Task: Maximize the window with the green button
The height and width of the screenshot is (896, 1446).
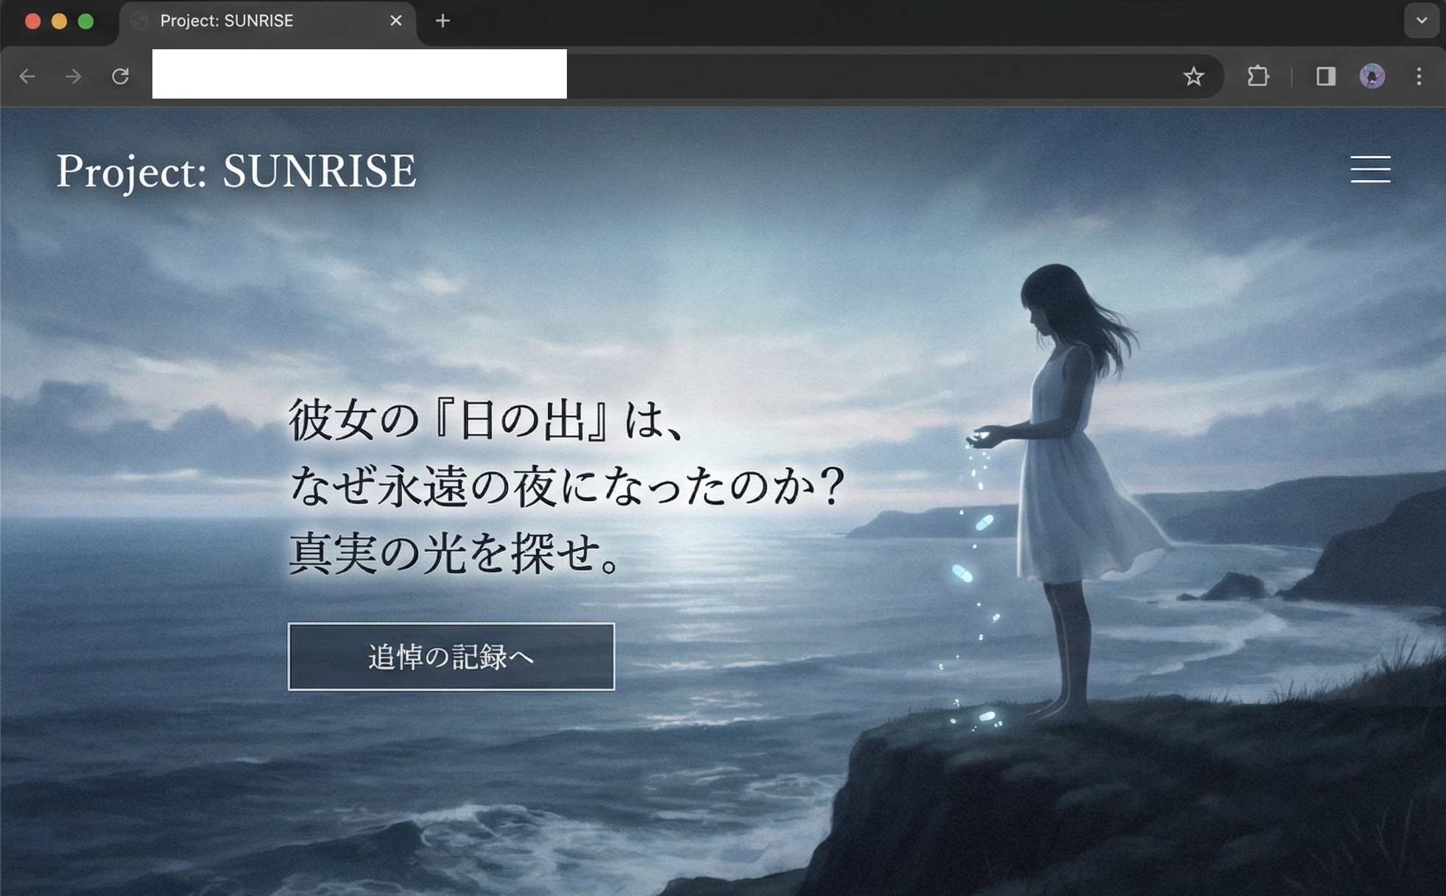Action: pos(86,21)
